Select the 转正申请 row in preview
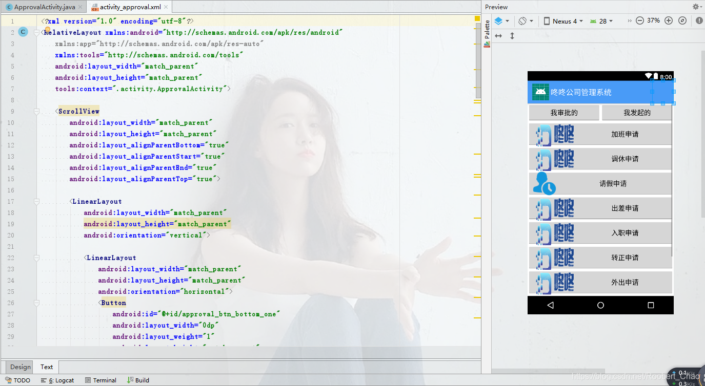The image size is (705, 386). coord(600,257)
